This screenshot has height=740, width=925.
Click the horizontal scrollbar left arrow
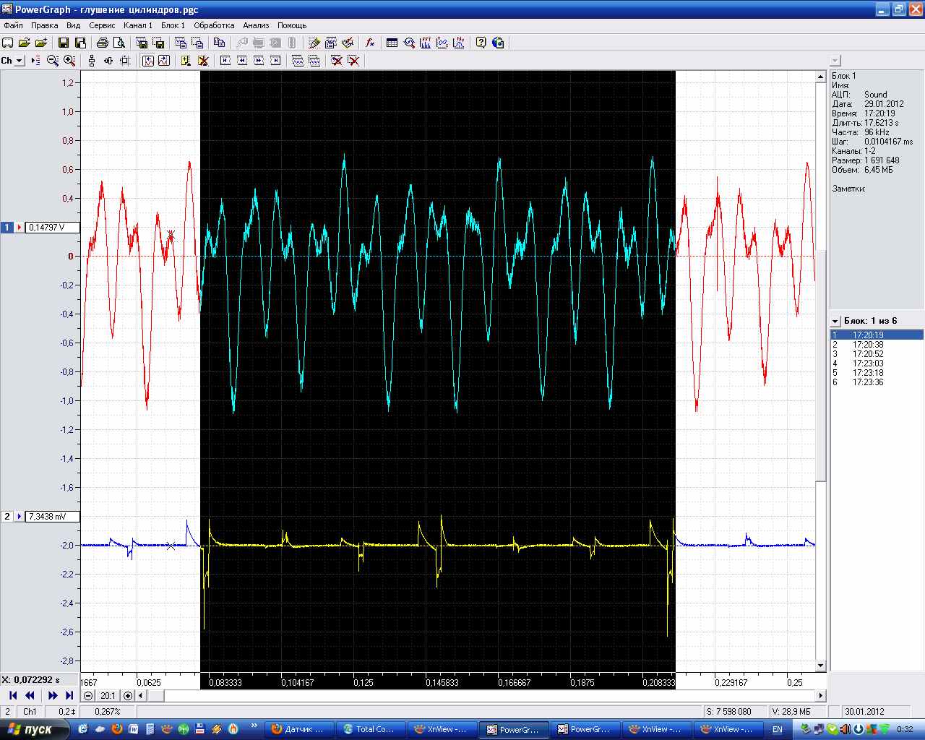[x=141, y=696]
